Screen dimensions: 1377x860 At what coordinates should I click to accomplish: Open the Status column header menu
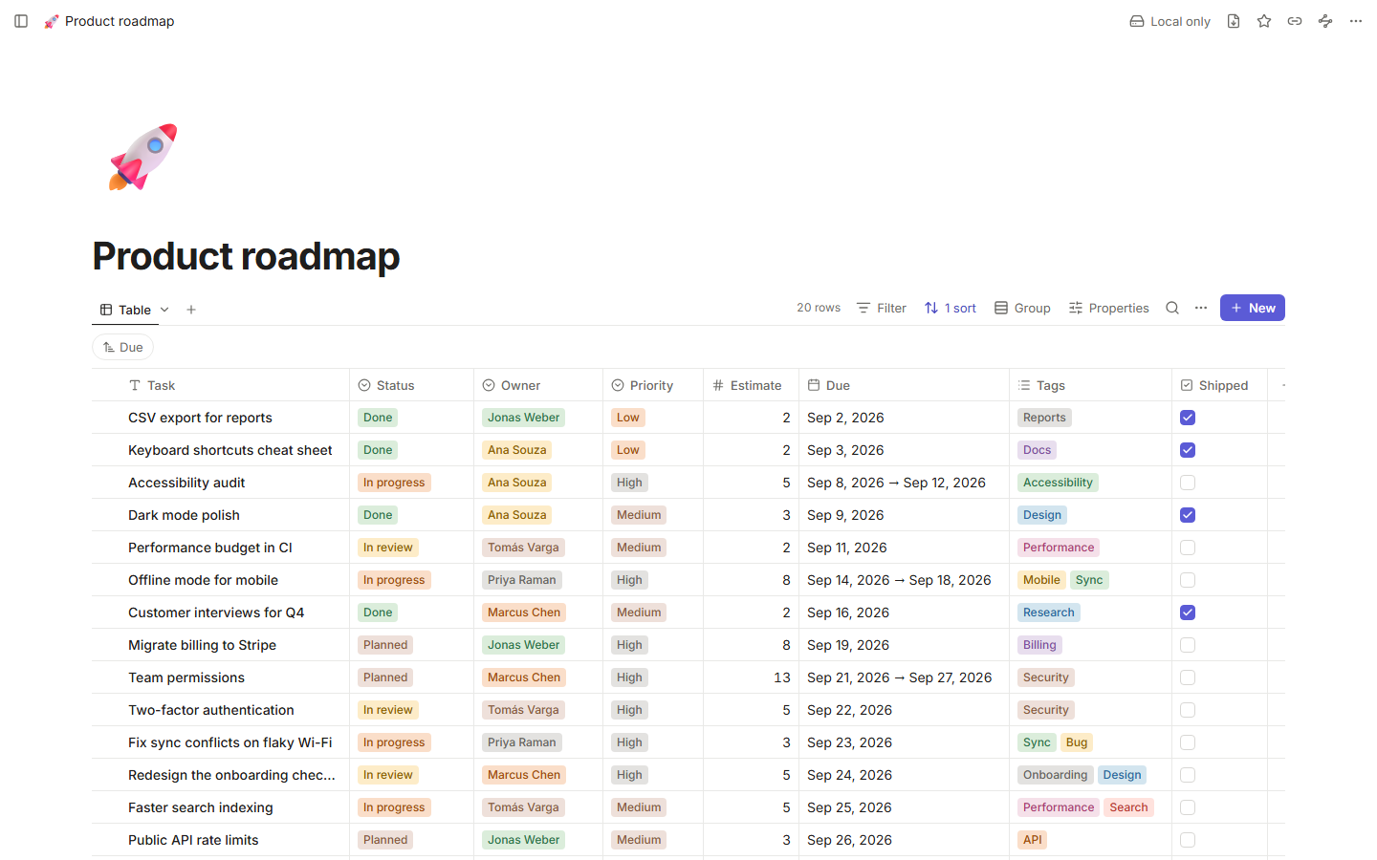point(412,385)
